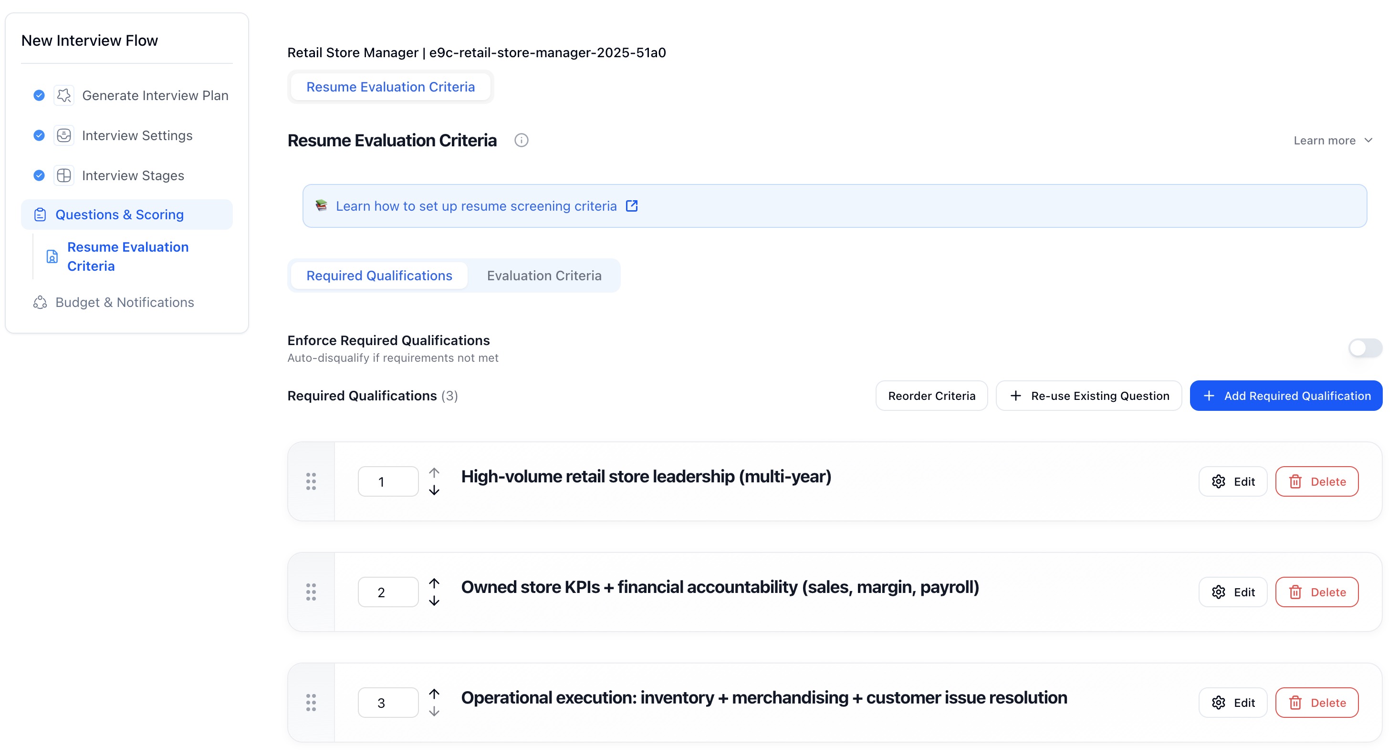Click the Interview Stages grid icon
Image resolution: width=1399 pixels, height=755 pixels.
(x=63, y=175)
